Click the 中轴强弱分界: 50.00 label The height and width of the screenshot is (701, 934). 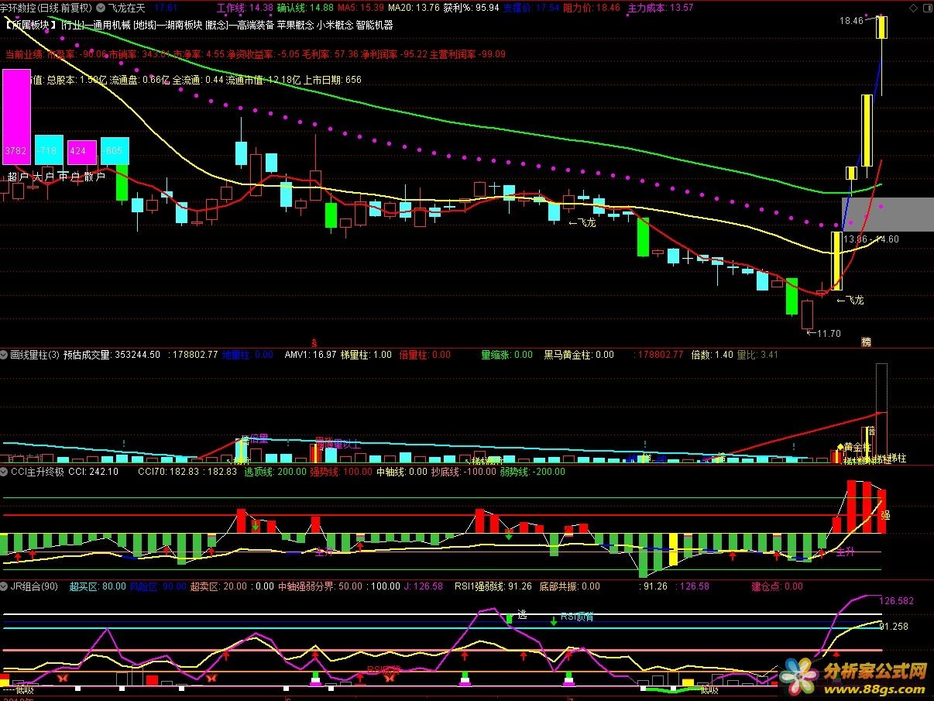click(320, 586)
